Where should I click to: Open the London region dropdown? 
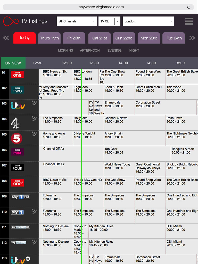pyautogui.click(x=148, y=21)
